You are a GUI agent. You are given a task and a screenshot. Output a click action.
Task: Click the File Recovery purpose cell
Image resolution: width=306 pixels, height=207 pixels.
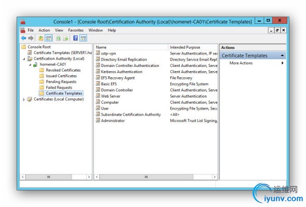pyautogui.click(x=181, y=78)
